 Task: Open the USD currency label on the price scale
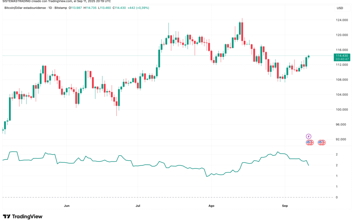pyautogui.click(x=340, y=8)
